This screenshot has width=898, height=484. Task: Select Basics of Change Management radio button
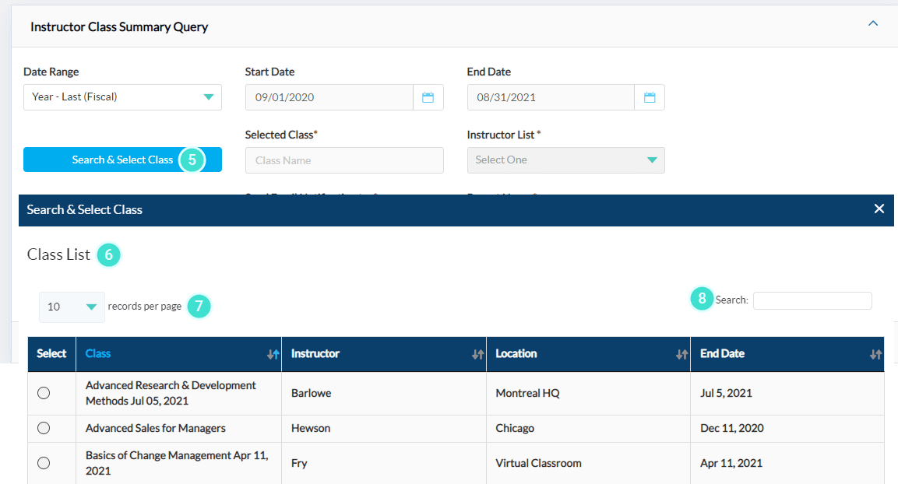tap(44, 463)
